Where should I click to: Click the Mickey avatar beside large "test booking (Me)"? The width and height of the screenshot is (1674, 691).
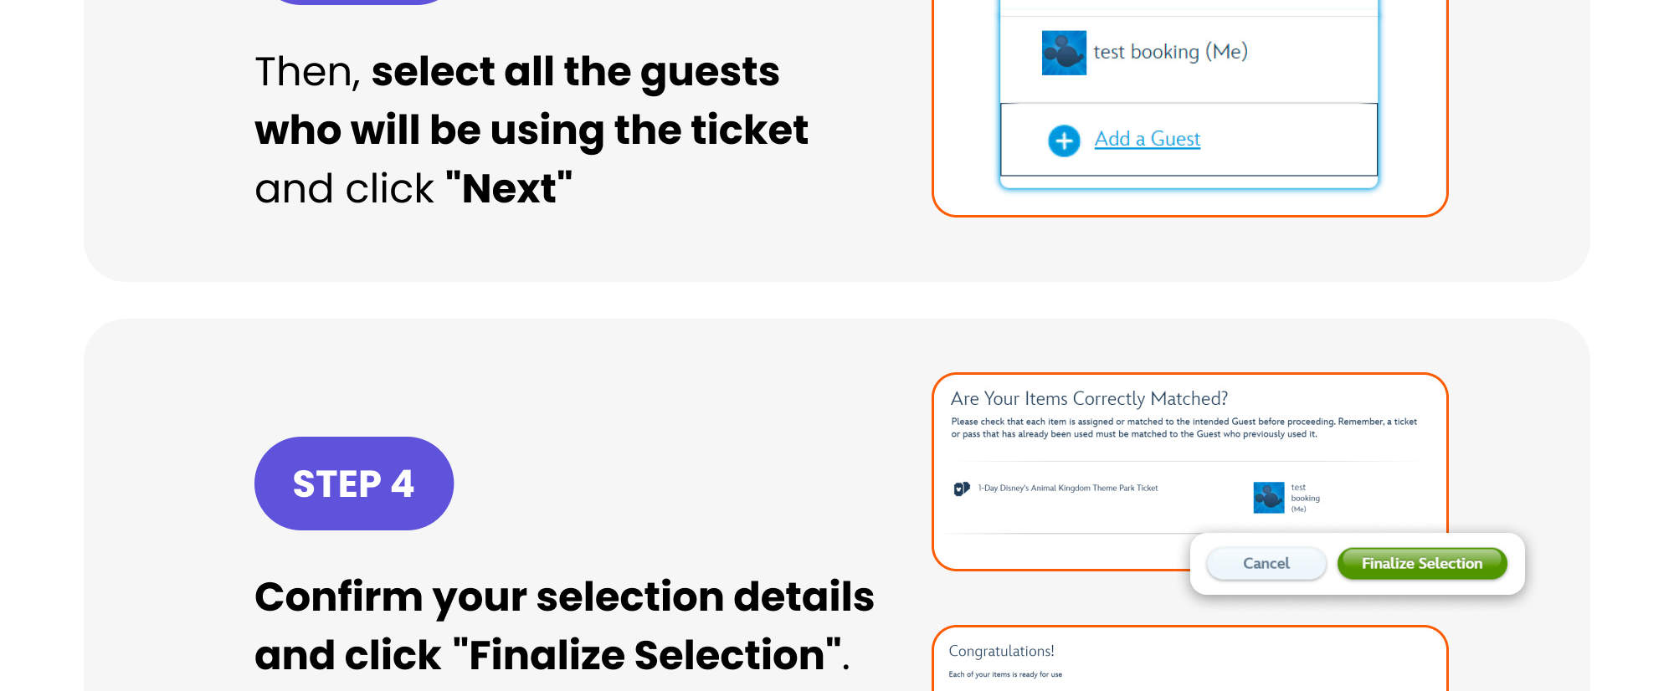(1064, 53)
